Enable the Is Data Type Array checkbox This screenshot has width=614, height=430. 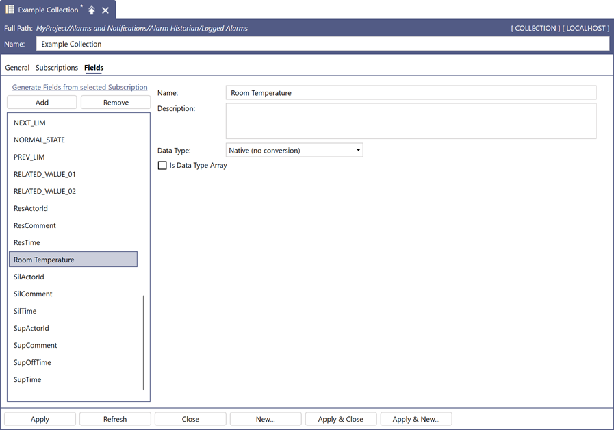coord(162,165)
